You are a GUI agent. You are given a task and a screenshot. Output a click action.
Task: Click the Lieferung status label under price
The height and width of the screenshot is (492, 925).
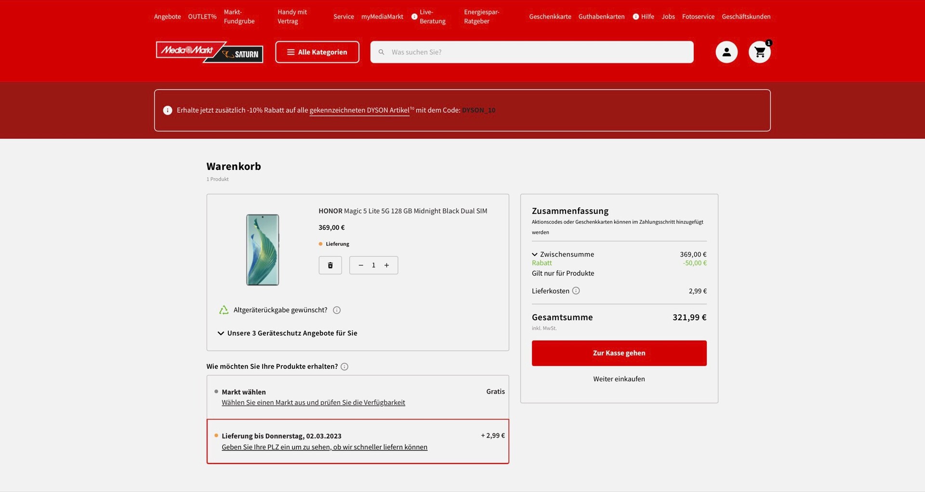tap(337, 244)
